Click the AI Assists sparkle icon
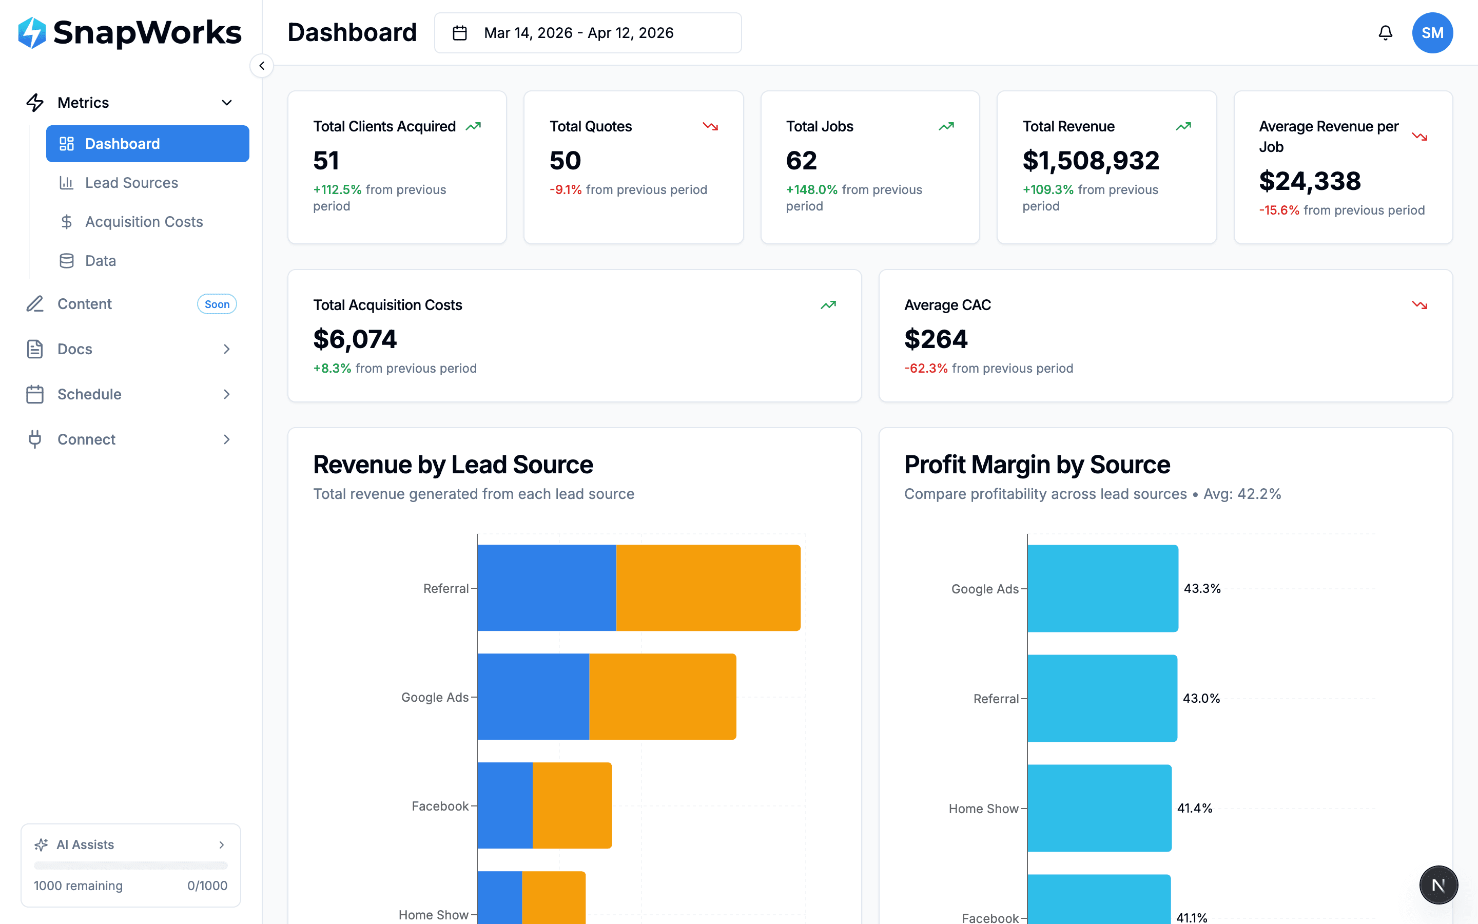1478x924 pixels. 41,844
